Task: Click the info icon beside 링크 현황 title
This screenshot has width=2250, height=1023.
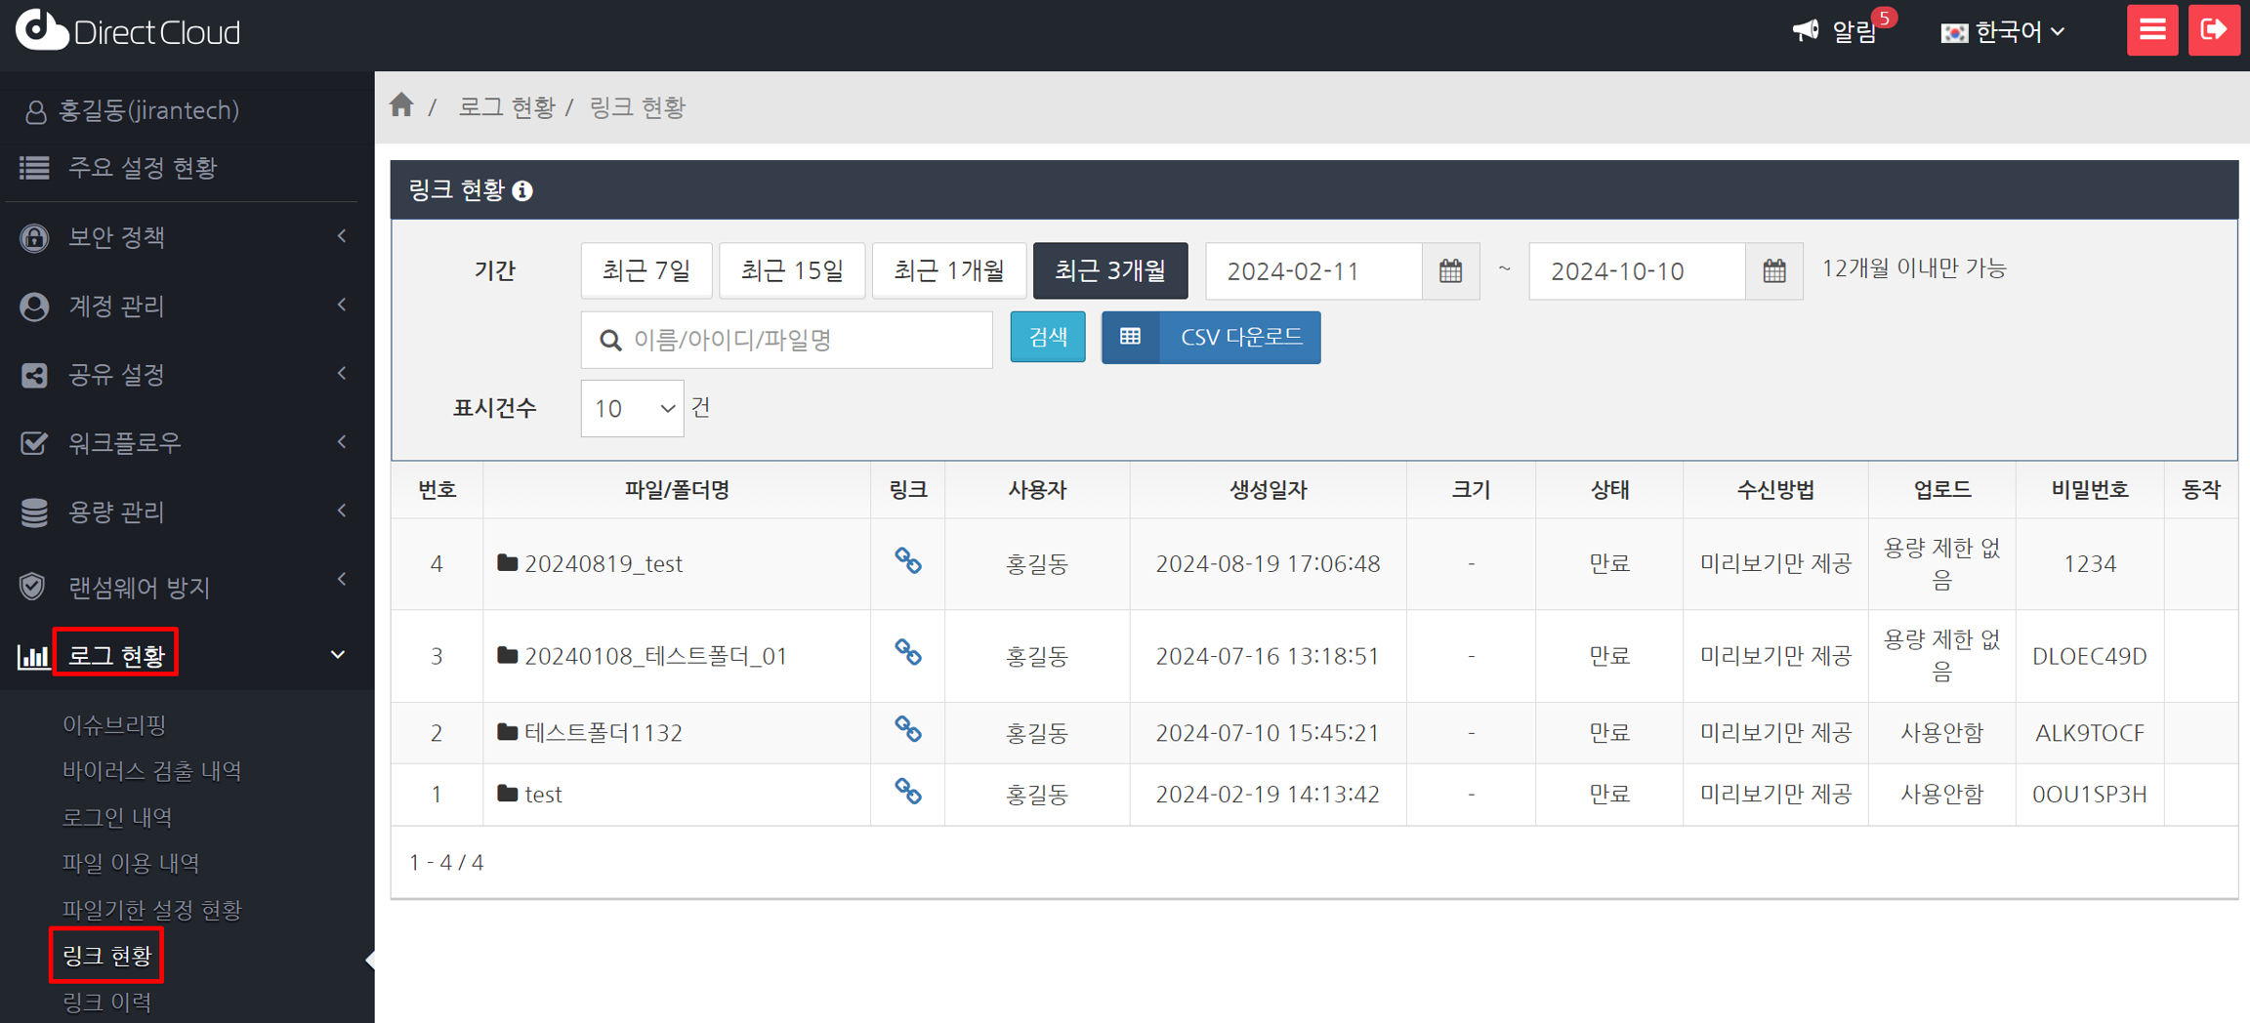Action: (523, 190)
